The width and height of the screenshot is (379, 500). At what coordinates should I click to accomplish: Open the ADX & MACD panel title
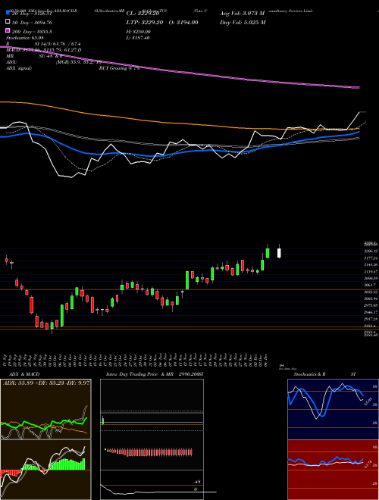click(x=24, y=374)
